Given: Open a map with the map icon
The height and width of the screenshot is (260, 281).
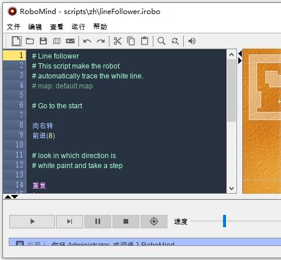Looking at the screenshot, I should pyautogui.click(x=57, y=41).
